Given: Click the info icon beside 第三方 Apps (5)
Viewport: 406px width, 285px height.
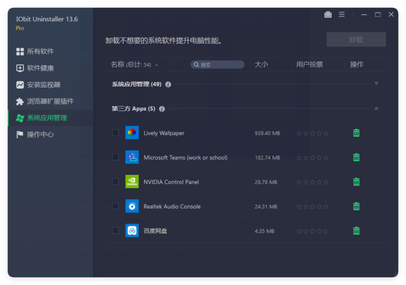Looking at the screenshot, I should click(162, 109).
